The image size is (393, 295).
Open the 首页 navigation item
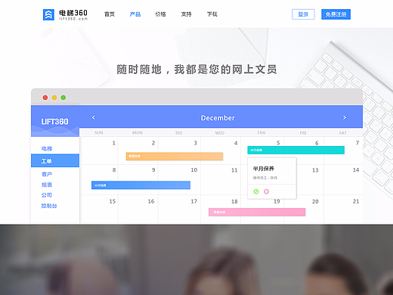110,14
